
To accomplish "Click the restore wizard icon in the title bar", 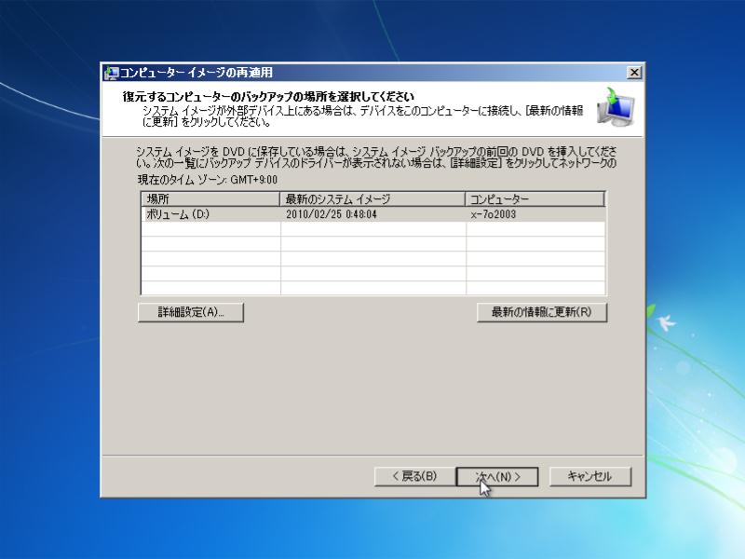I will pyautogui.click(x=109, y=71).
